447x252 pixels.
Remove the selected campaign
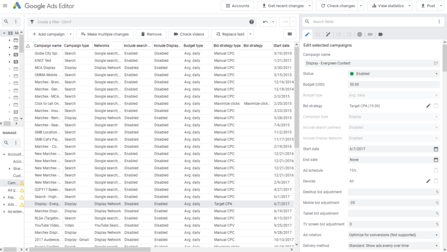click(151, 34)
